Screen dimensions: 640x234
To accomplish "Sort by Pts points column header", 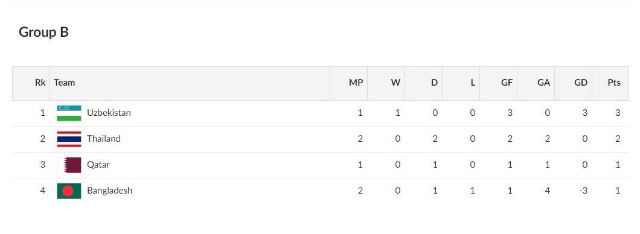I will click(x=614, y=83).
